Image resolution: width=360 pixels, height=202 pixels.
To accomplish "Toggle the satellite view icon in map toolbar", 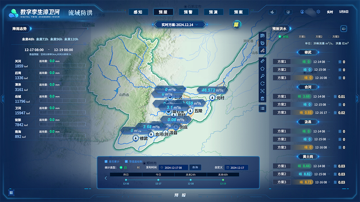I will [x=262, y=51].
